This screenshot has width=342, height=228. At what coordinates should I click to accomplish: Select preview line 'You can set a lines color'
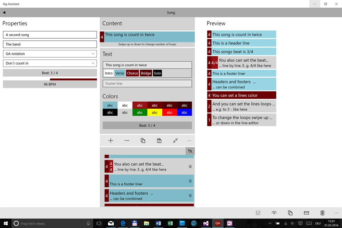click(x=242, y=95)
